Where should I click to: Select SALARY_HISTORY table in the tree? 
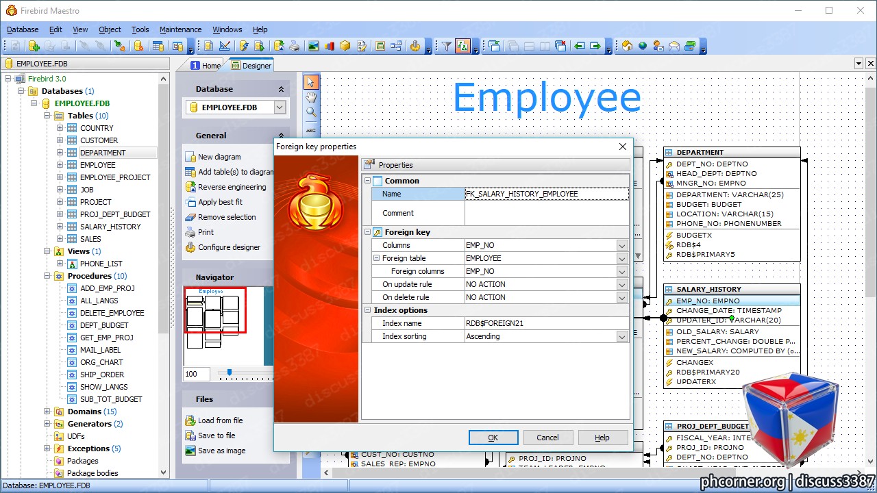click(x=110, y=227)
